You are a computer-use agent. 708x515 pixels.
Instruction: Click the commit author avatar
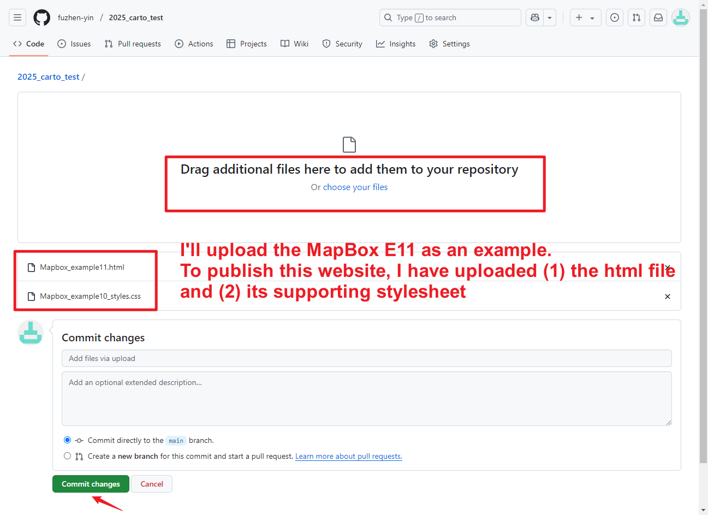pyautogui.click(x=31, y=333)
